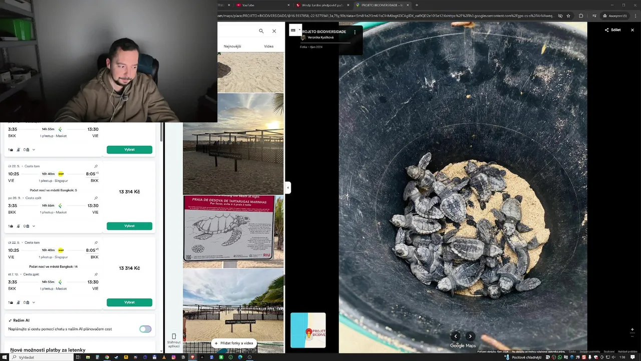
Task: Toggle the Režim AI switch
Action: pyautogui.click(x=145, y=329)
